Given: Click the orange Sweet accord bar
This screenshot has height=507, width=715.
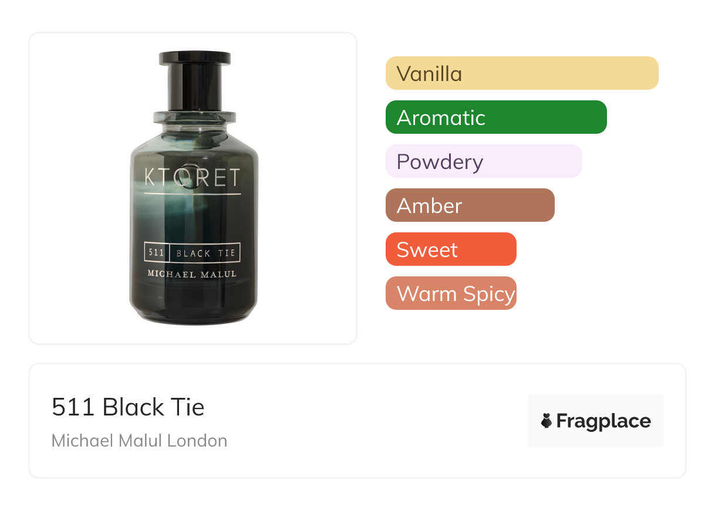Looking at the screenshot, I should pyautogui.click(x=450, y=249).
